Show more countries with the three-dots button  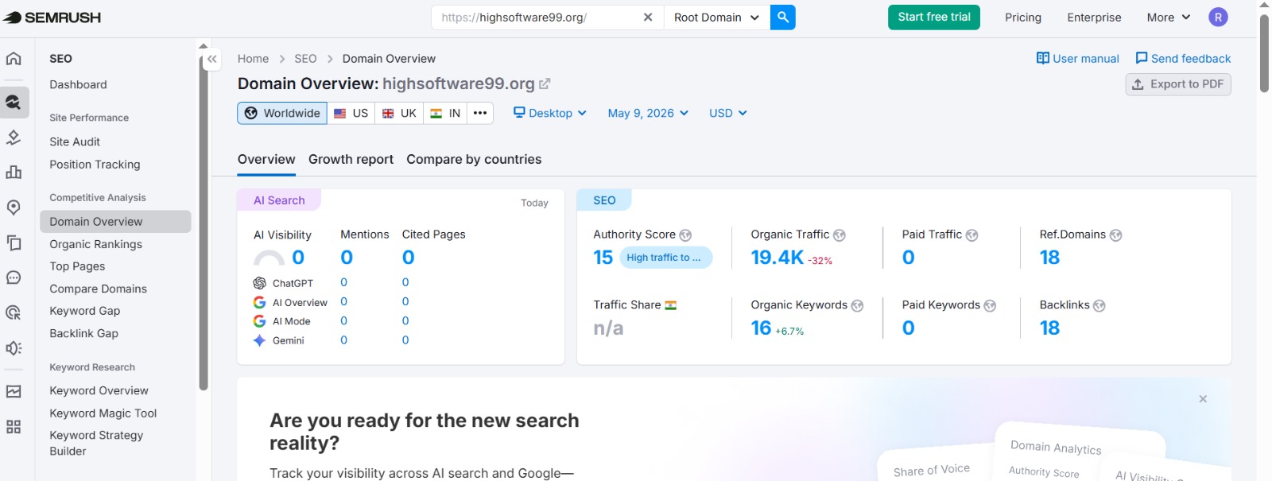[x=480, y=113]
